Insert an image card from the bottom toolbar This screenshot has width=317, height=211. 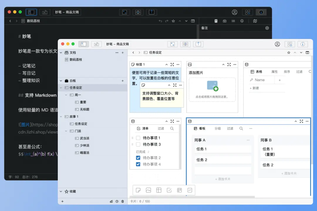pyautogui.click(x=149, y=190)
